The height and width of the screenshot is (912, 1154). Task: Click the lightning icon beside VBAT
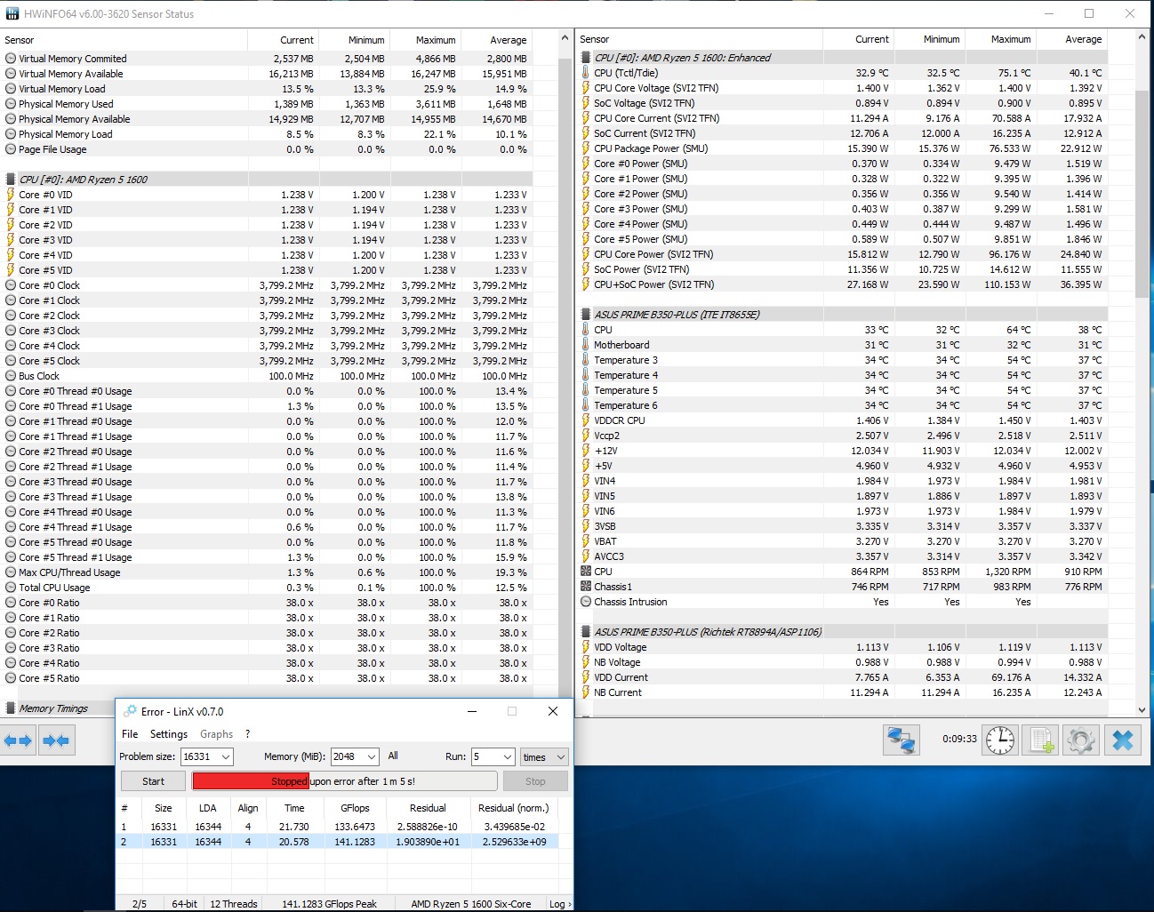coord(586,541)
